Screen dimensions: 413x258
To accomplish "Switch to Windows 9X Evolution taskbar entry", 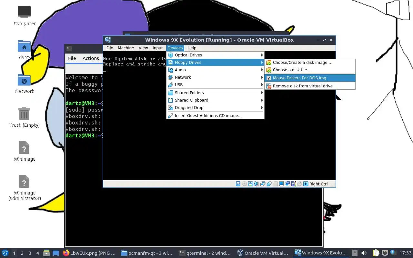I will pos(322,253).
